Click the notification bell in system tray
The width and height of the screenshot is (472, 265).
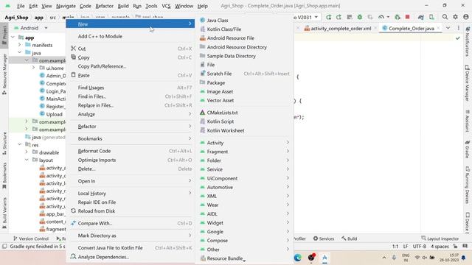464,258
